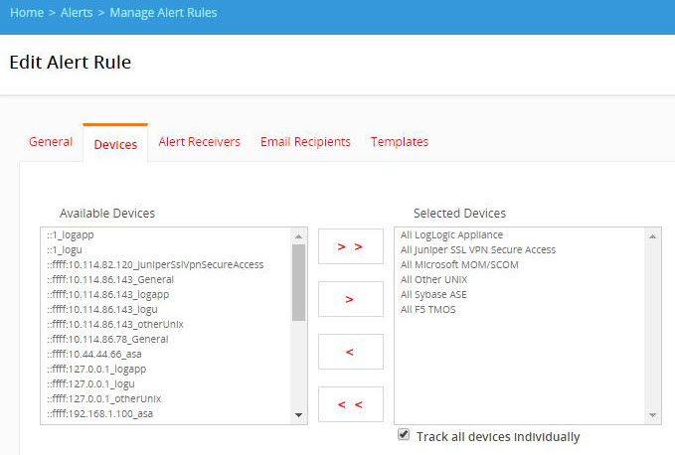Open the Email Recipients tab
Image resolution: width=675 pixels, height=455 pixels.
click(x=305, y=142)
